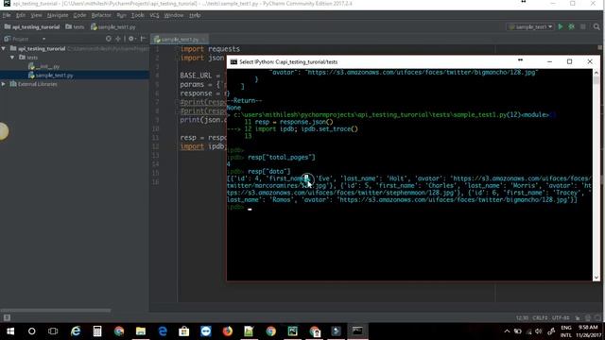This screenshot has height=340, width=605.
Task: Click the lock read-only icon in status bar
Action: (x=578, y=318)
